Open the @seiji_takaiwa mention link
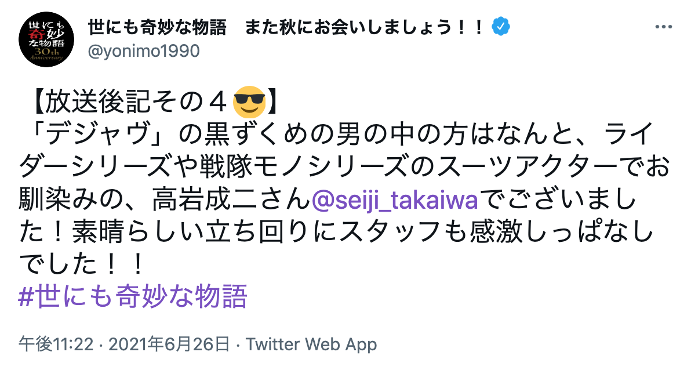This screenshot has width=691, height=370. pyautogui.click(x=395, y=199)
